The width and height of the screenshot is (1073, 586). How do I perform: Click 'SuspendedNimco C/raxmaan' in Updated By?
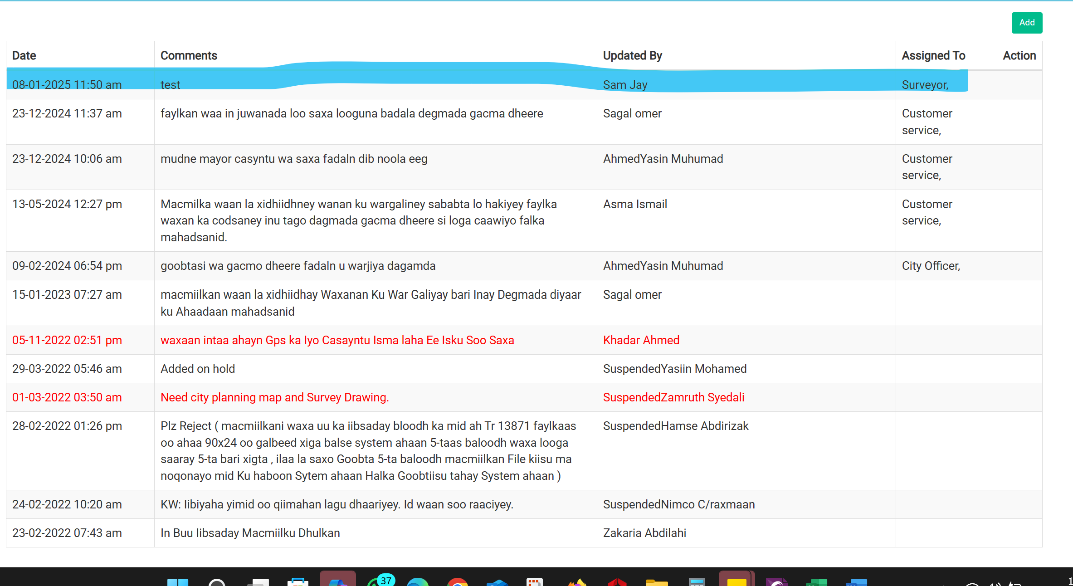tap(679, 504)
